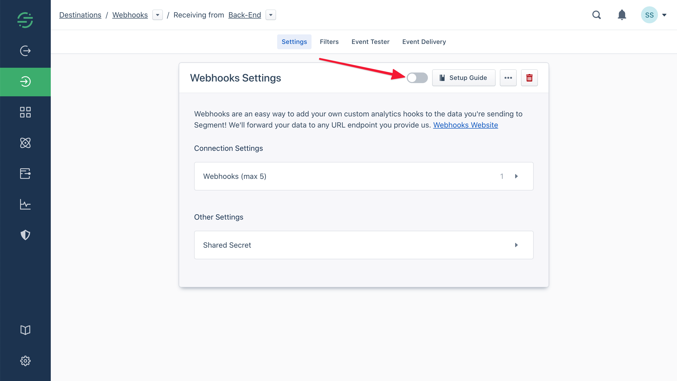Go to Destinations breadcrumb link
Viewport: 677px width, 381px height.
pos(80,15)
